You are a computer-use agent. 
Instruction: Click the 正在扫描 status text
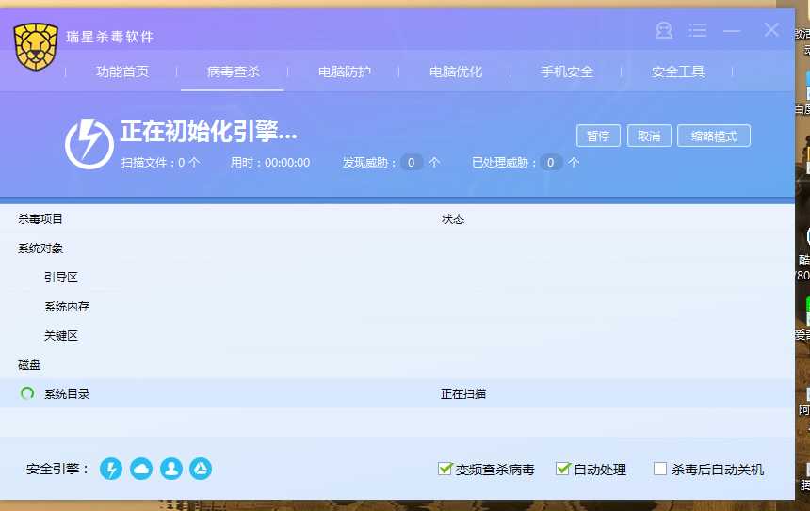(462, 393)
